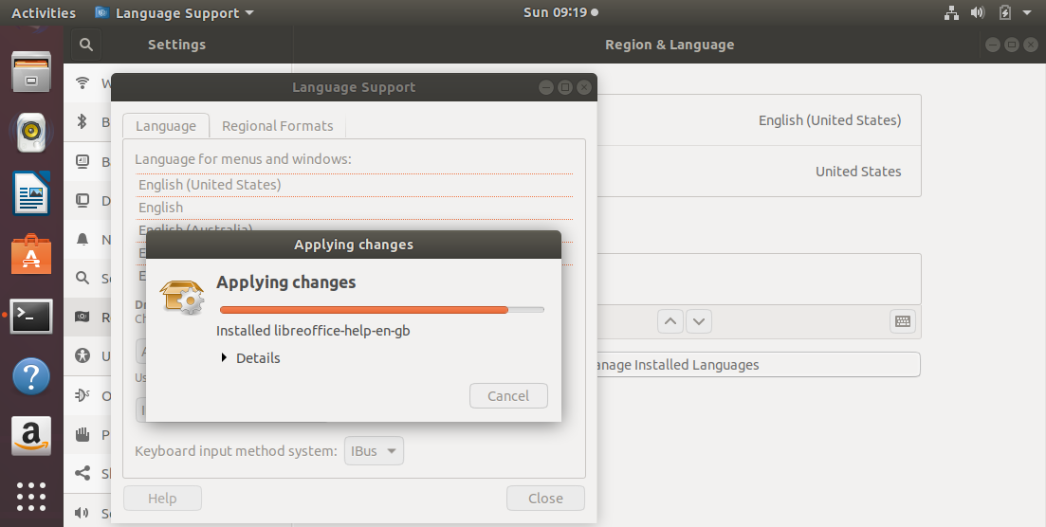This screenshot has height=527, width=1046.
Task: Switch to the Regional Formats tab
Action: click(277, 126)
